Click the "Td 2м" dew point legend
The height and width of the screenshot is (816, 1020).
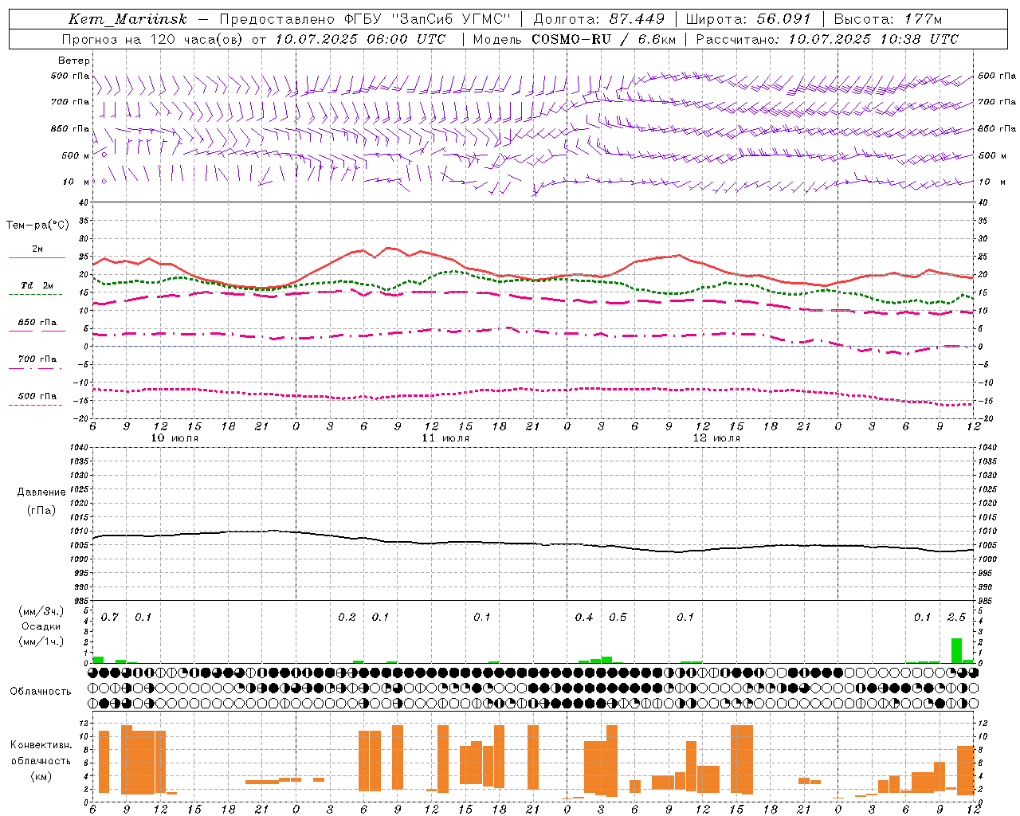pos(37,285)
